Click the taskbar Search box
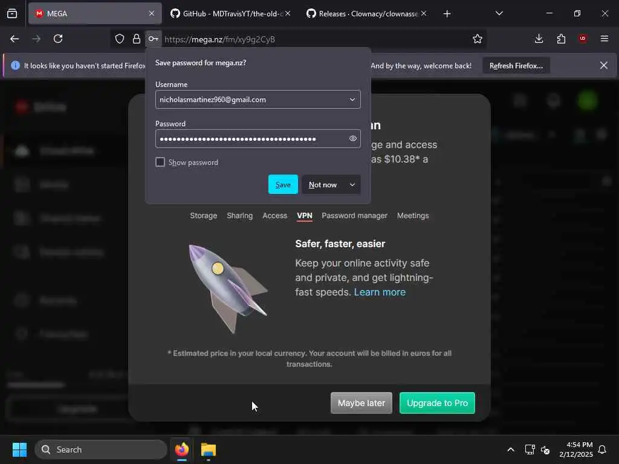The image size is (619, 464). click(101, 449)
